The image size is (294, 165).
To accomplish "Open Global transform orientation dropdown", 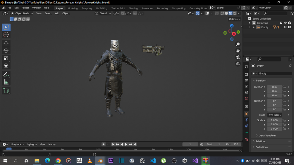I will tap(103, 13).
